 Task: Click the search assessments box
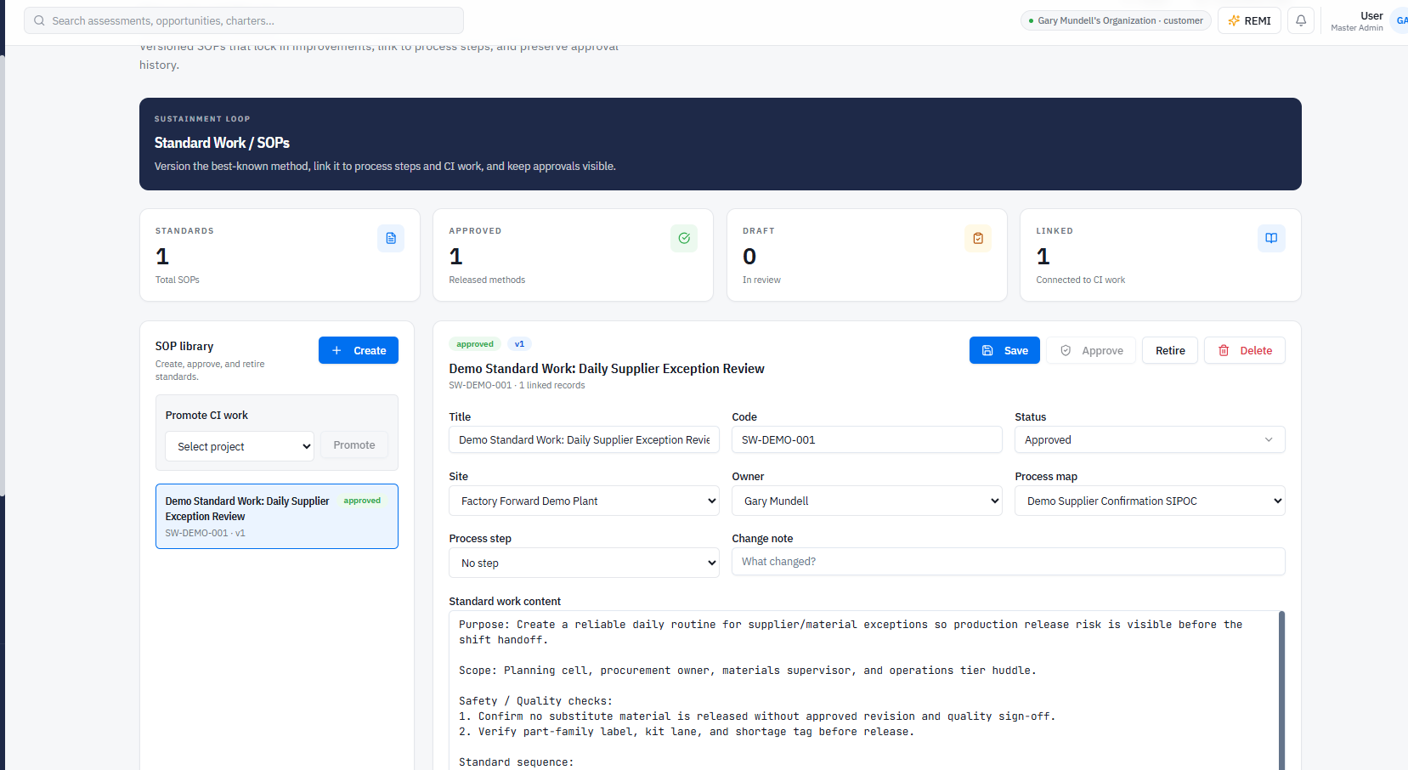click(x=244, y=20)
